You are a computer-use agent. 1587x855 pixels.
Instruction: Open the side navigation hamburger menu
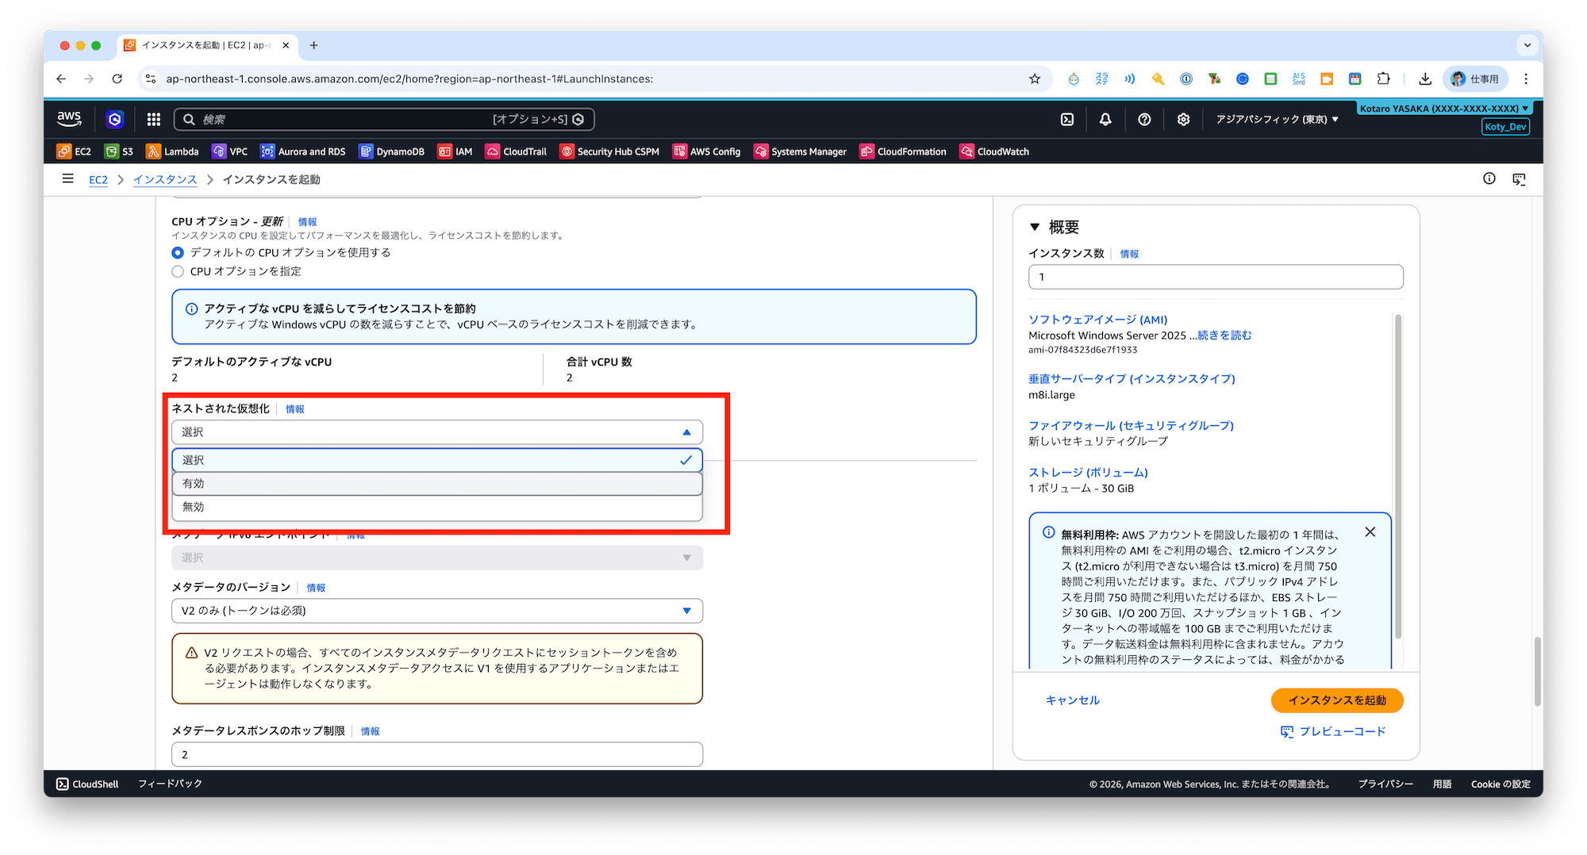(67, 178)
